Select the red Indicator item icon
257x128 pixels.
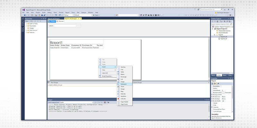coord(118,99)
